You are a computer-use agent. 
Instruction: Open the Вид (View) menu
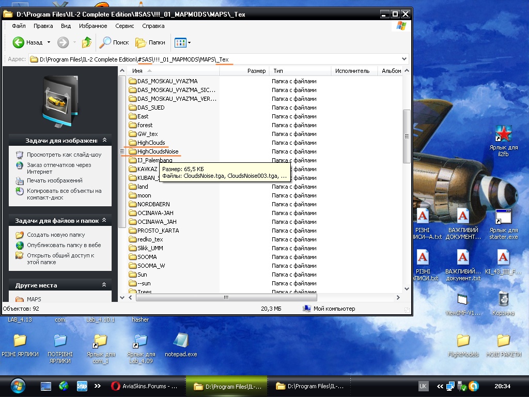point(66,26)
